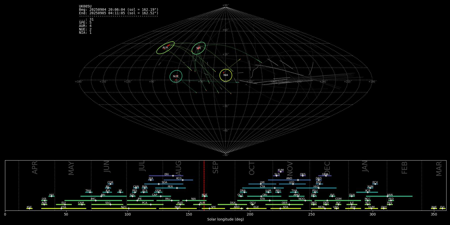Click the 'NIA: 1' count in header

coord(85,33)
